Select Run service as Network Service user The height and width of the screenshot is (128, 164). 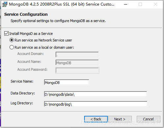click(x=12, y=40)
